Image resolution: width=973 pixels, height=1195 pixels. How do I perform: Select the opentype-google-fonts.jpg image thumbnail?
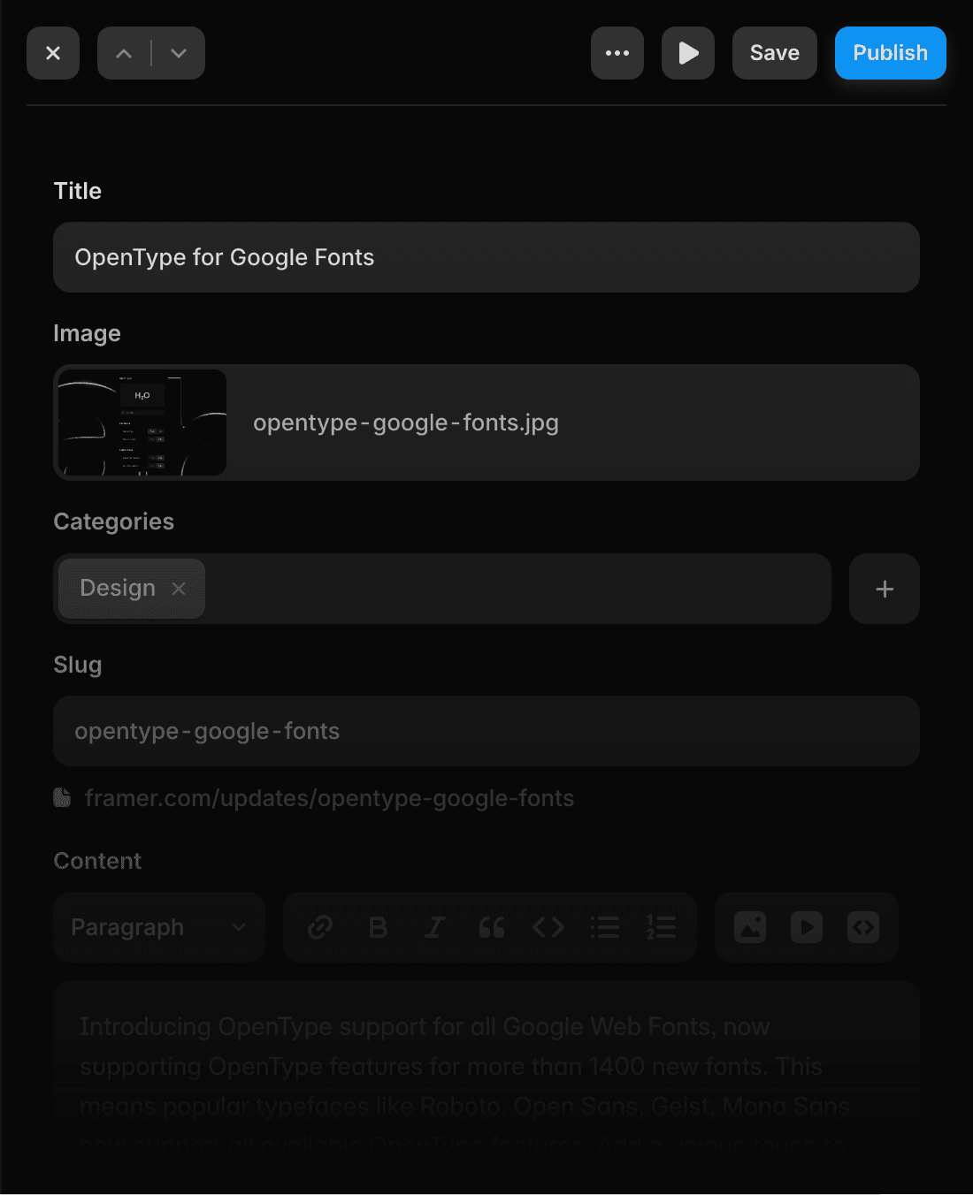(142, 422)
